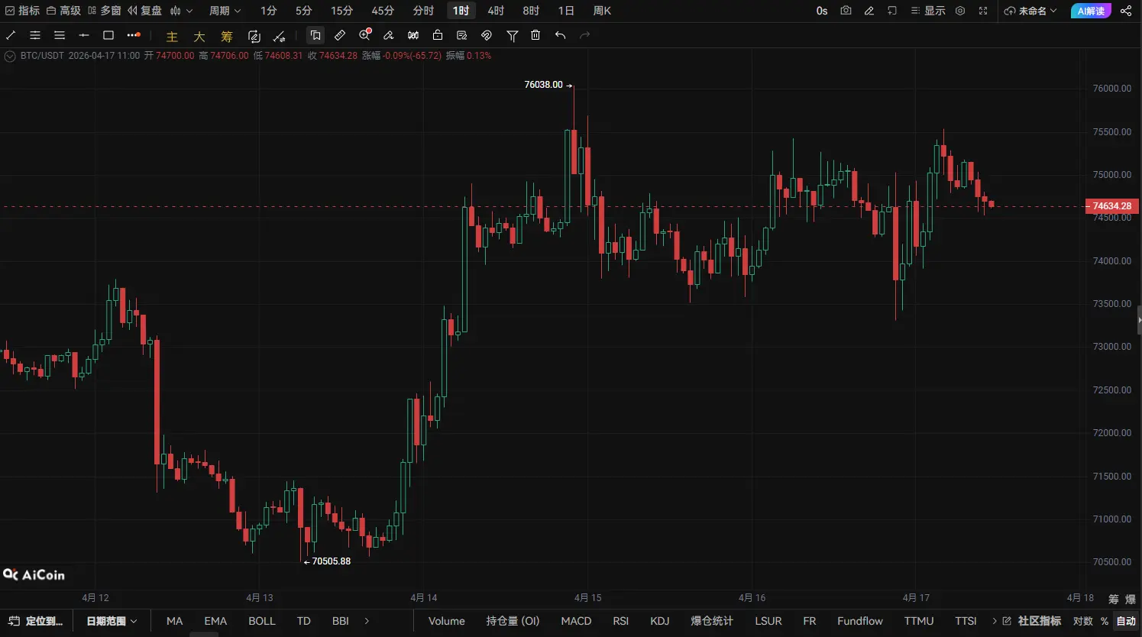Switch to the 1分 timeframe
The image size is (1142, 637).
coord(268,11)
